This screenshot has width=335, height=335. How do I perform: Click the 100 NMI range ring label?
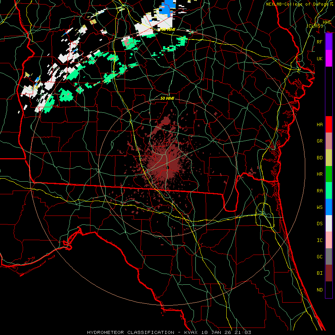(x=167, y=29)
